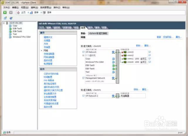This screenshot has height=136, width=188.
Task: Click the home icon in address bar
Action: tap(18, 13)
